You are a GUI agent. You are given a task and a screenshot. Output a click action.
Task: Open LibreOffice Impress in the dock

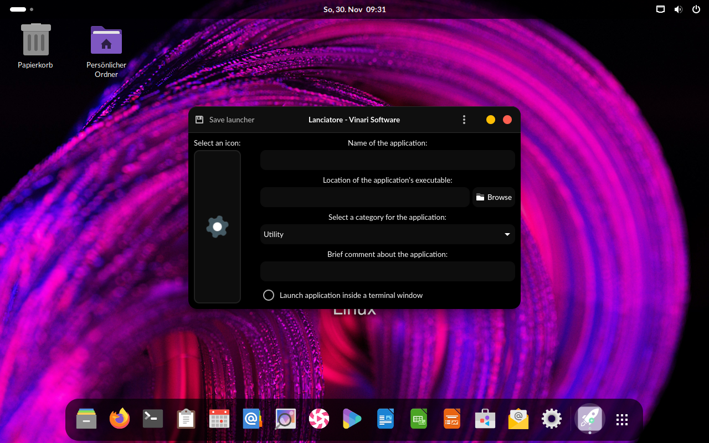tap(452, 419)
